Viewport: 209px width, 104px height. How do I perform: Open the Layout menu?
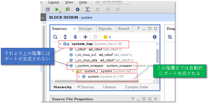tap(53, 2)
